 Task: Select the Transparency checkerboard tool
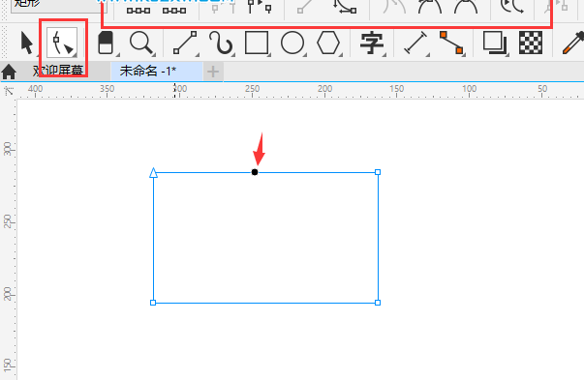tap(531, 43)
